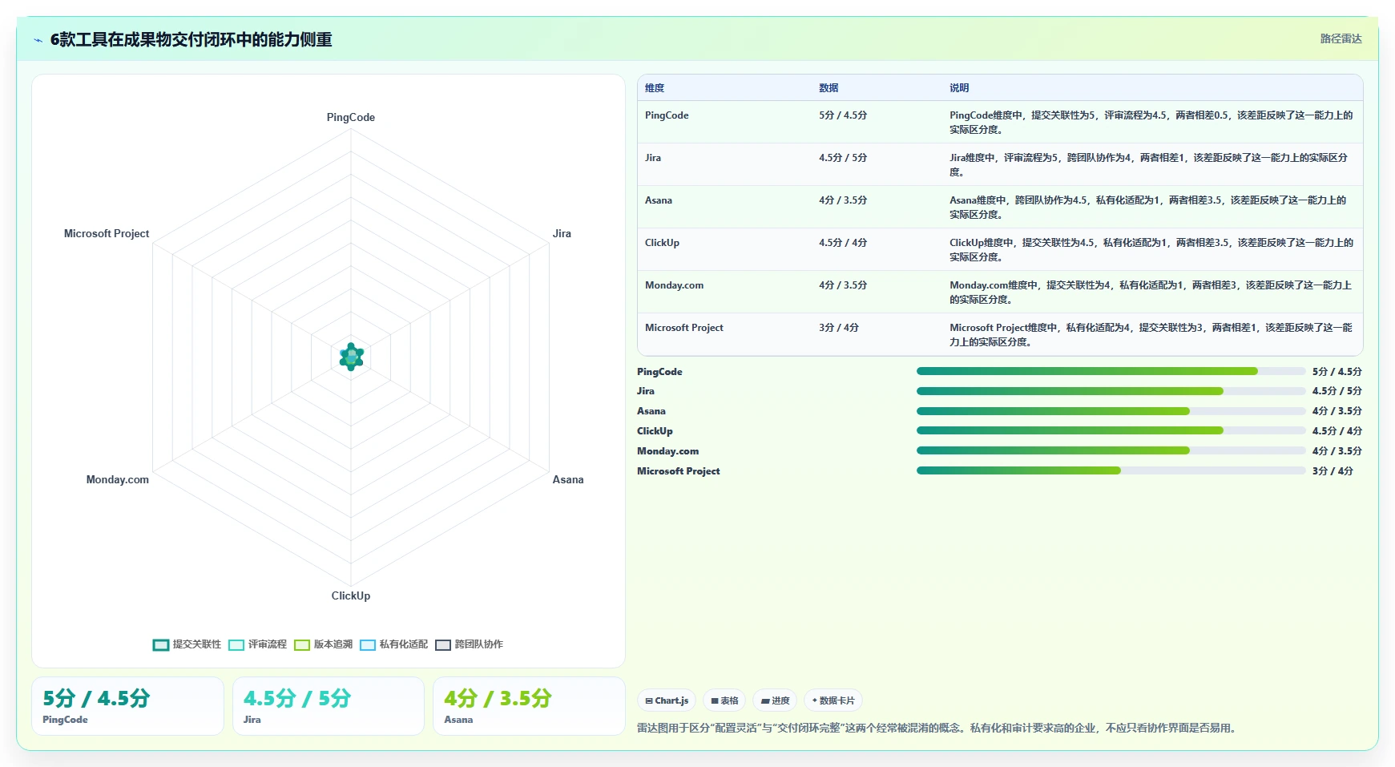Click the chart title 6款工具在成果物交付闭环中的能力侧重
Viewport: 1395px width, 767px height.
pyautogui.click(x=192, y=39)
